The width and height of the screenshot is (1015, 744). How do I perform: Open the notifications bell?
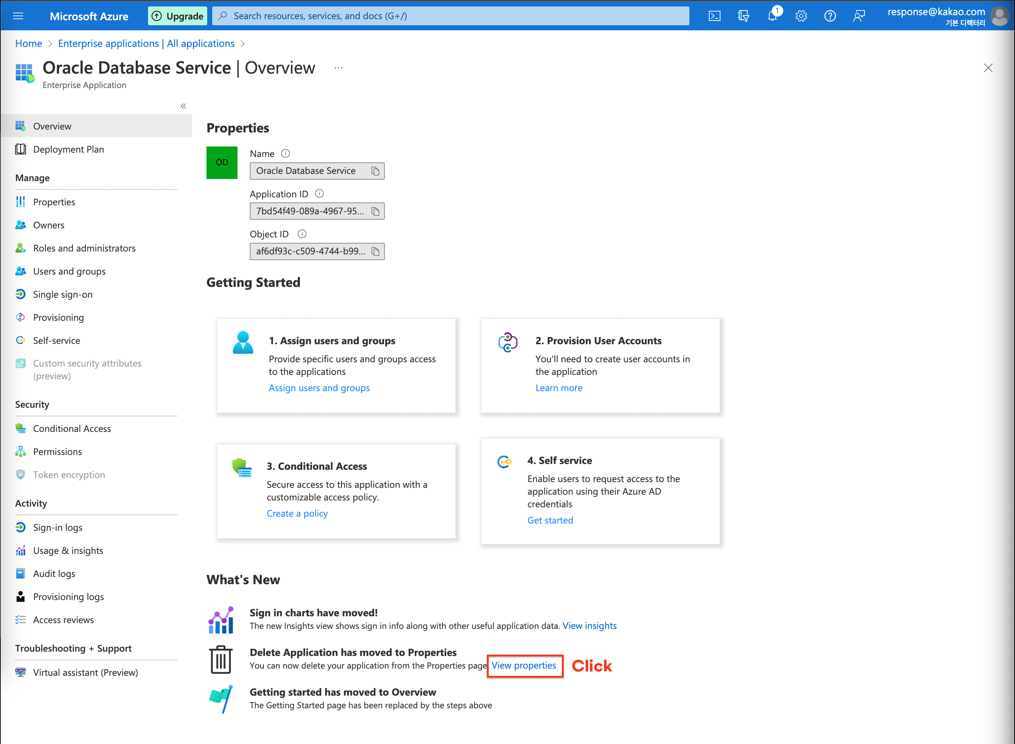pos(772,16)
